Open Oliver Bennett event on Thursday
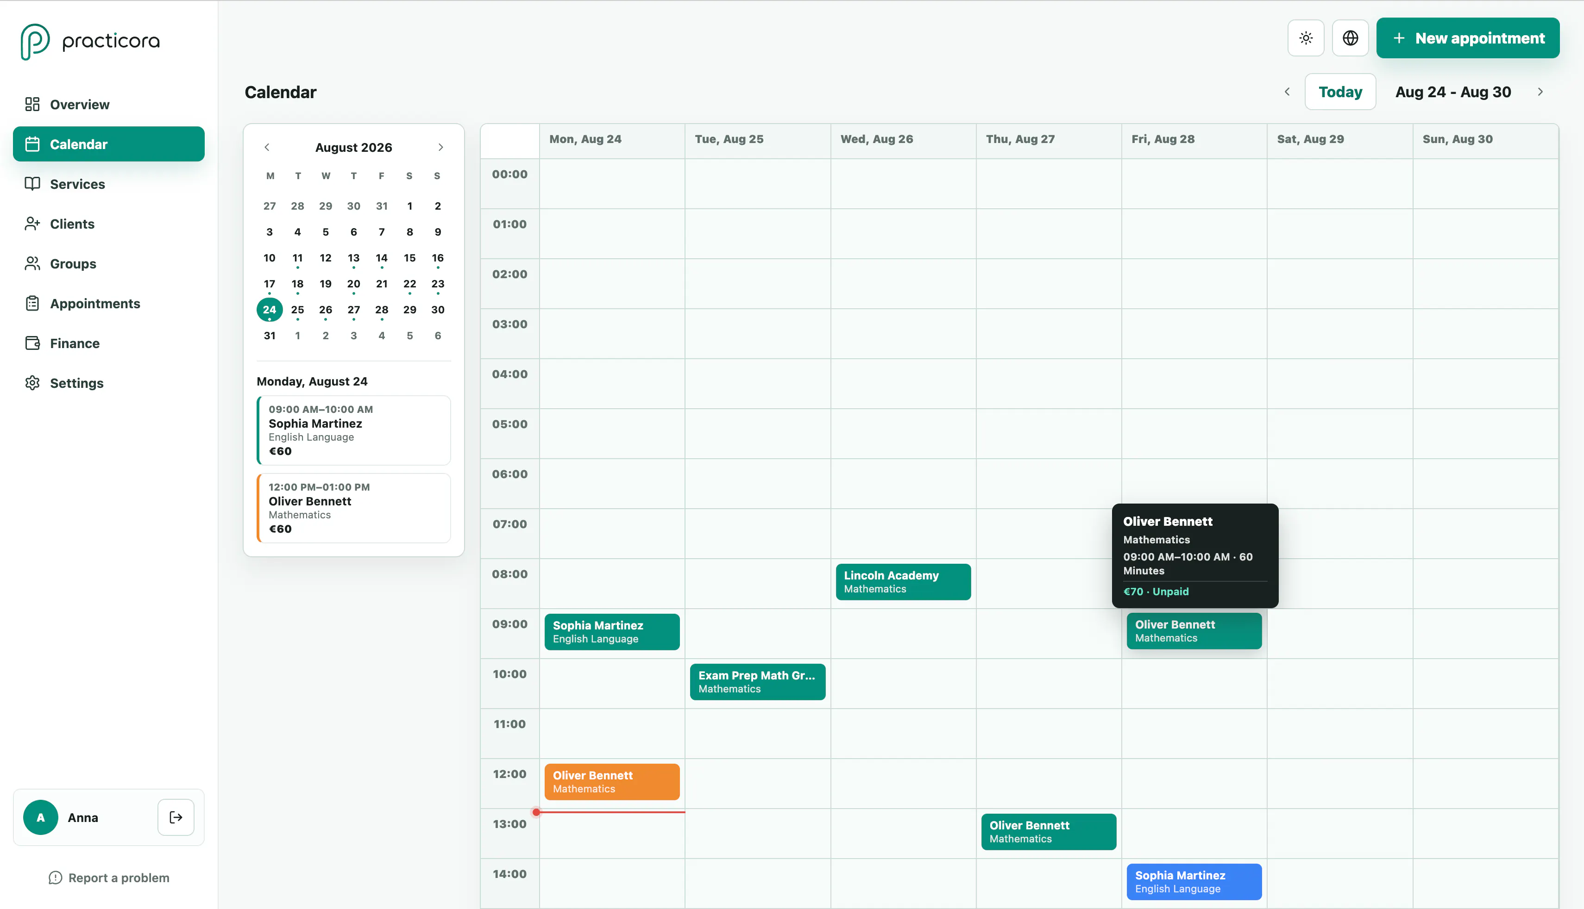 [1048, 832]
